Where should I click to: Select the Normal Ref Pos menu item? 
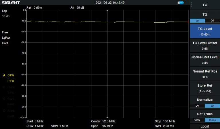point(205,74)
